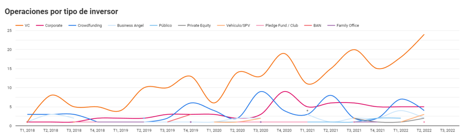Click the T4, 2019 axis label
472x138 pixels.
tap(191, 130)
